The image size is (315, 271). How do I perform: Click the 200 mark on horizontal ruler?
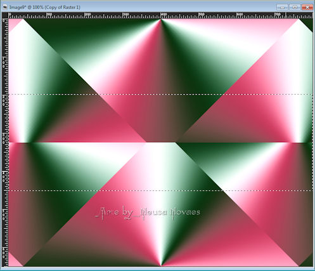coord(87,15)
